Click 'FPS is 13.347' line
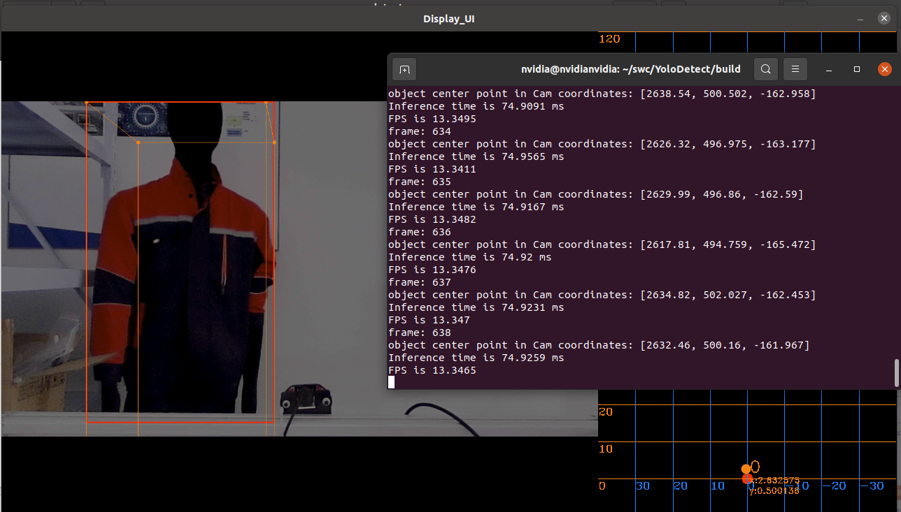This screenshot has height=512, width=901. (429, 320)
